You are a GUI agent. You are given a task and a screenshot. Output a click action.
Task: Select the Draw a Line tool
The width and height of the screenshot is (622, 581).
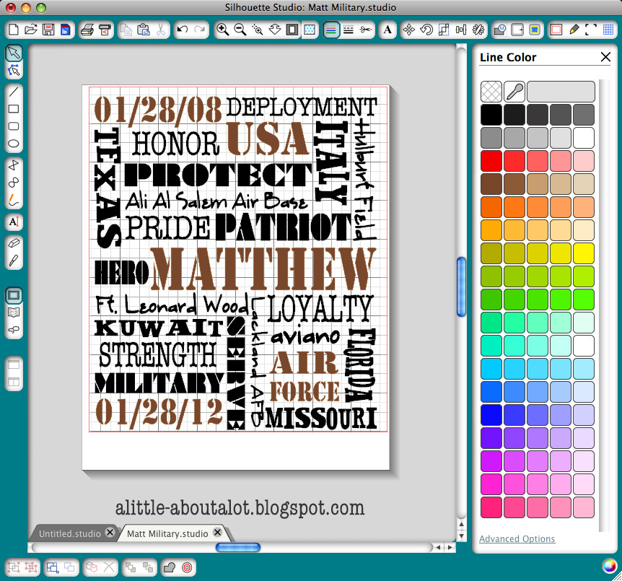click(14, 92)
